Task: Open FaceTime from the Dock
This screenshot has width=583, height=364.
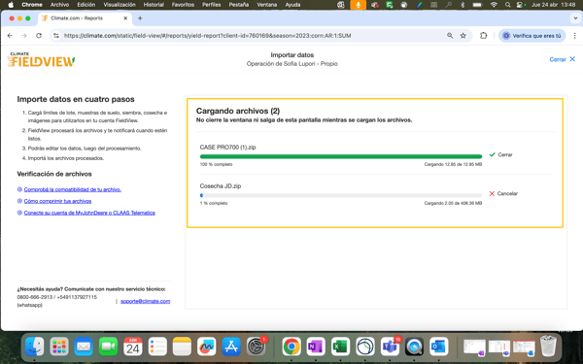Action: 108,347
